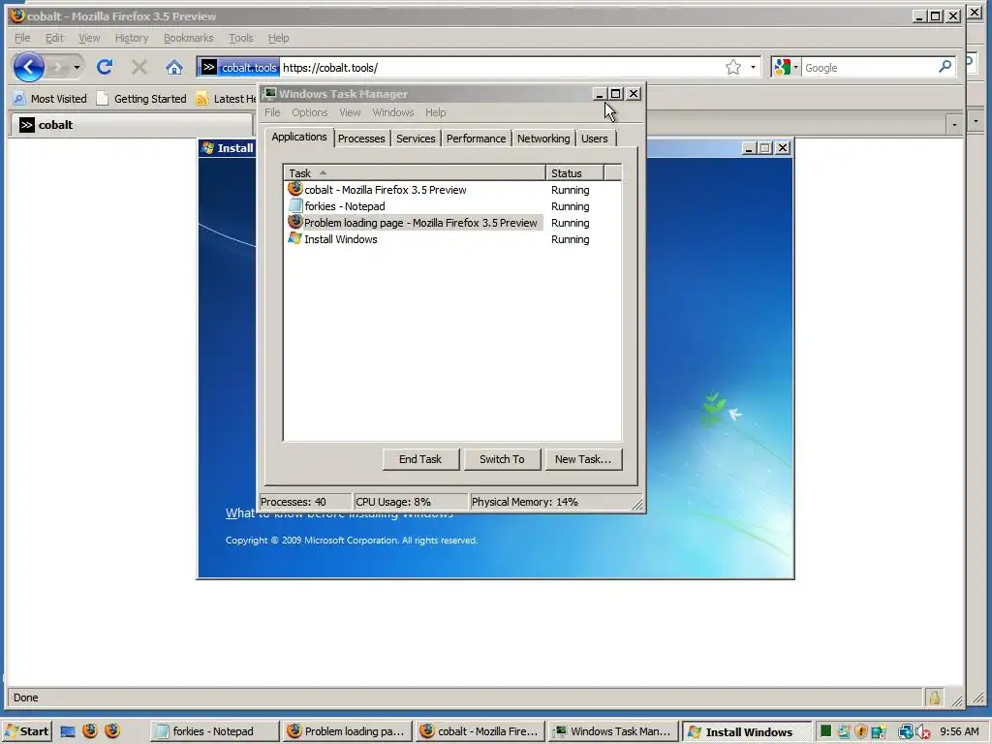992x744 pixels.
Task: Switch to the Services tab
Action: tap(416, 139)
